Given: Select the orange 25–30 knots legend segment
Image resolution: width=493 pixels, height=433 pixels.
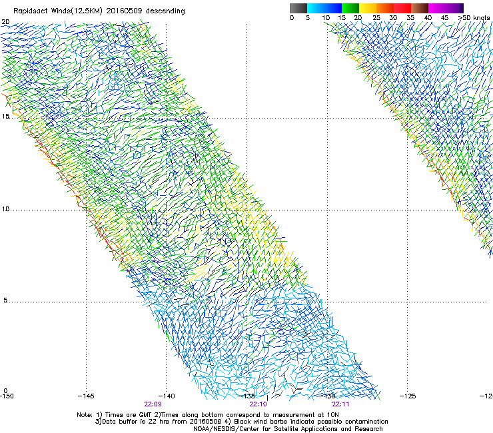Looking at the screenshot, I should (385, 8).
